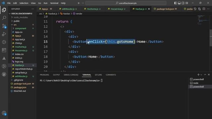Open reportWebVitals.js in the explorer

click(24, 69)
